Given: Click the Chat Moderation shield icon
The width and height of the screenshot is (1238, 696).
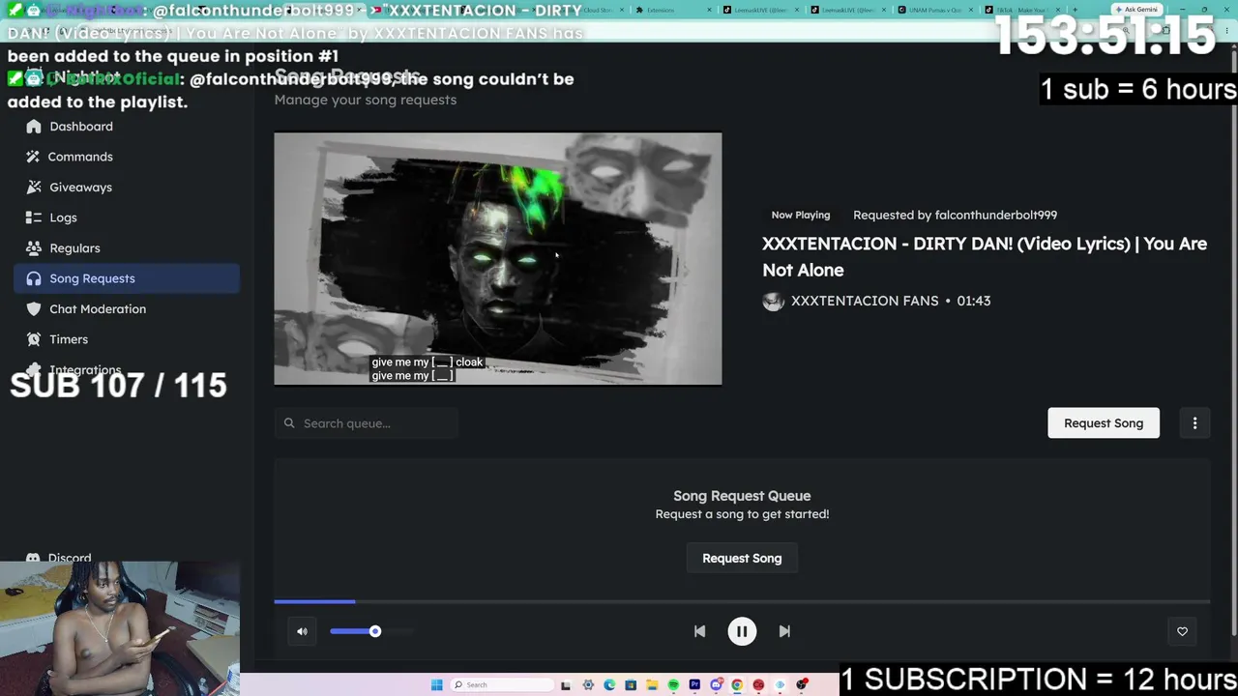Looking at the screenshot, I should pos(34,309).
